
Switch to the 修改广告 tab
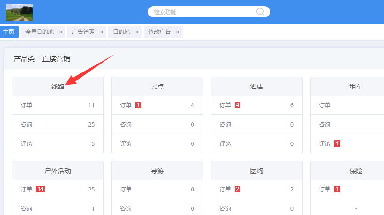(159, 32)
